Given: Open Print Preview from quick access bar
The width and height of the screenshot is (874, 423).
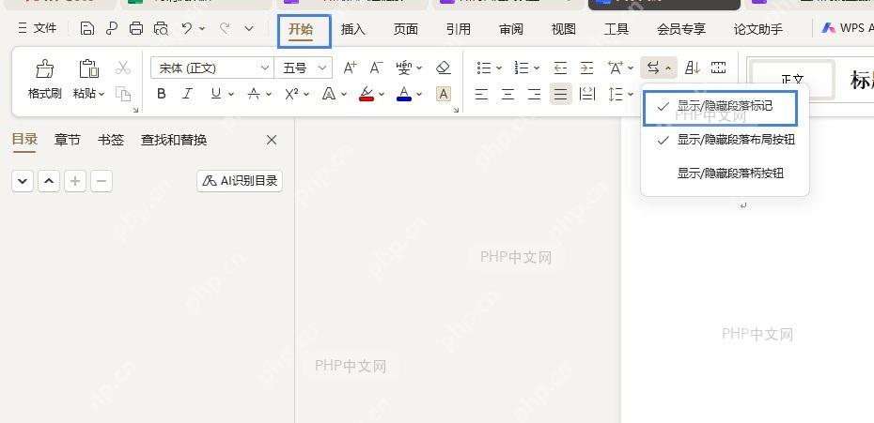Looking at the screenshot, I should click(161, 28).
